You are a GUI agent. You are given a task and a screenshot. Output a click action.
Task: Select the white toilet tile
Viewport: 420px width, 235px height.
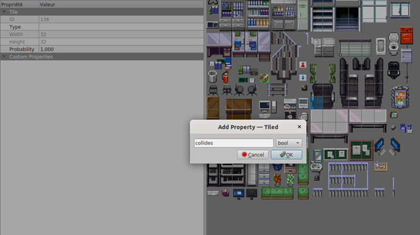pos(393,44)
